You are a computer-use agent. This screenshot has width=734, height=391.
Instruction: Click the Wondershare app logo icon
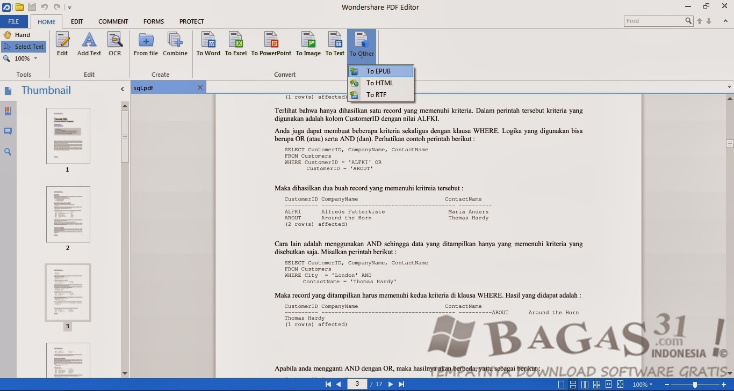(x=6, y=7)
